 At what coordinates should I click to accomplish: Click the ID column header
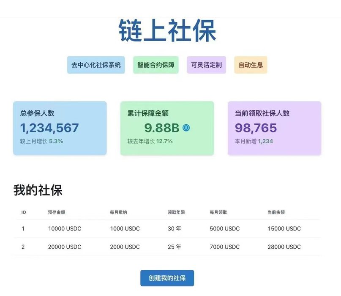coord(24,212)
